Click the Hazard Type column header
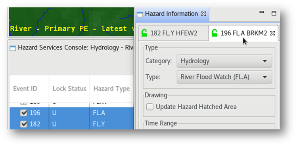The height and width of the screenshot is (146, 297). tap(111, 89)
